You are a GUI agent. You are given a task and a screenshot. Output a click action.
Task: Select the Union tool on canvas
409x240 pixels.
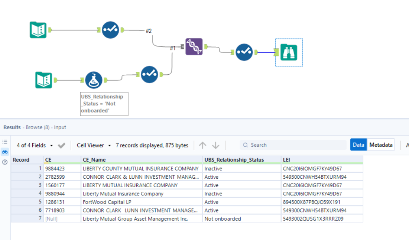point(194,46)
